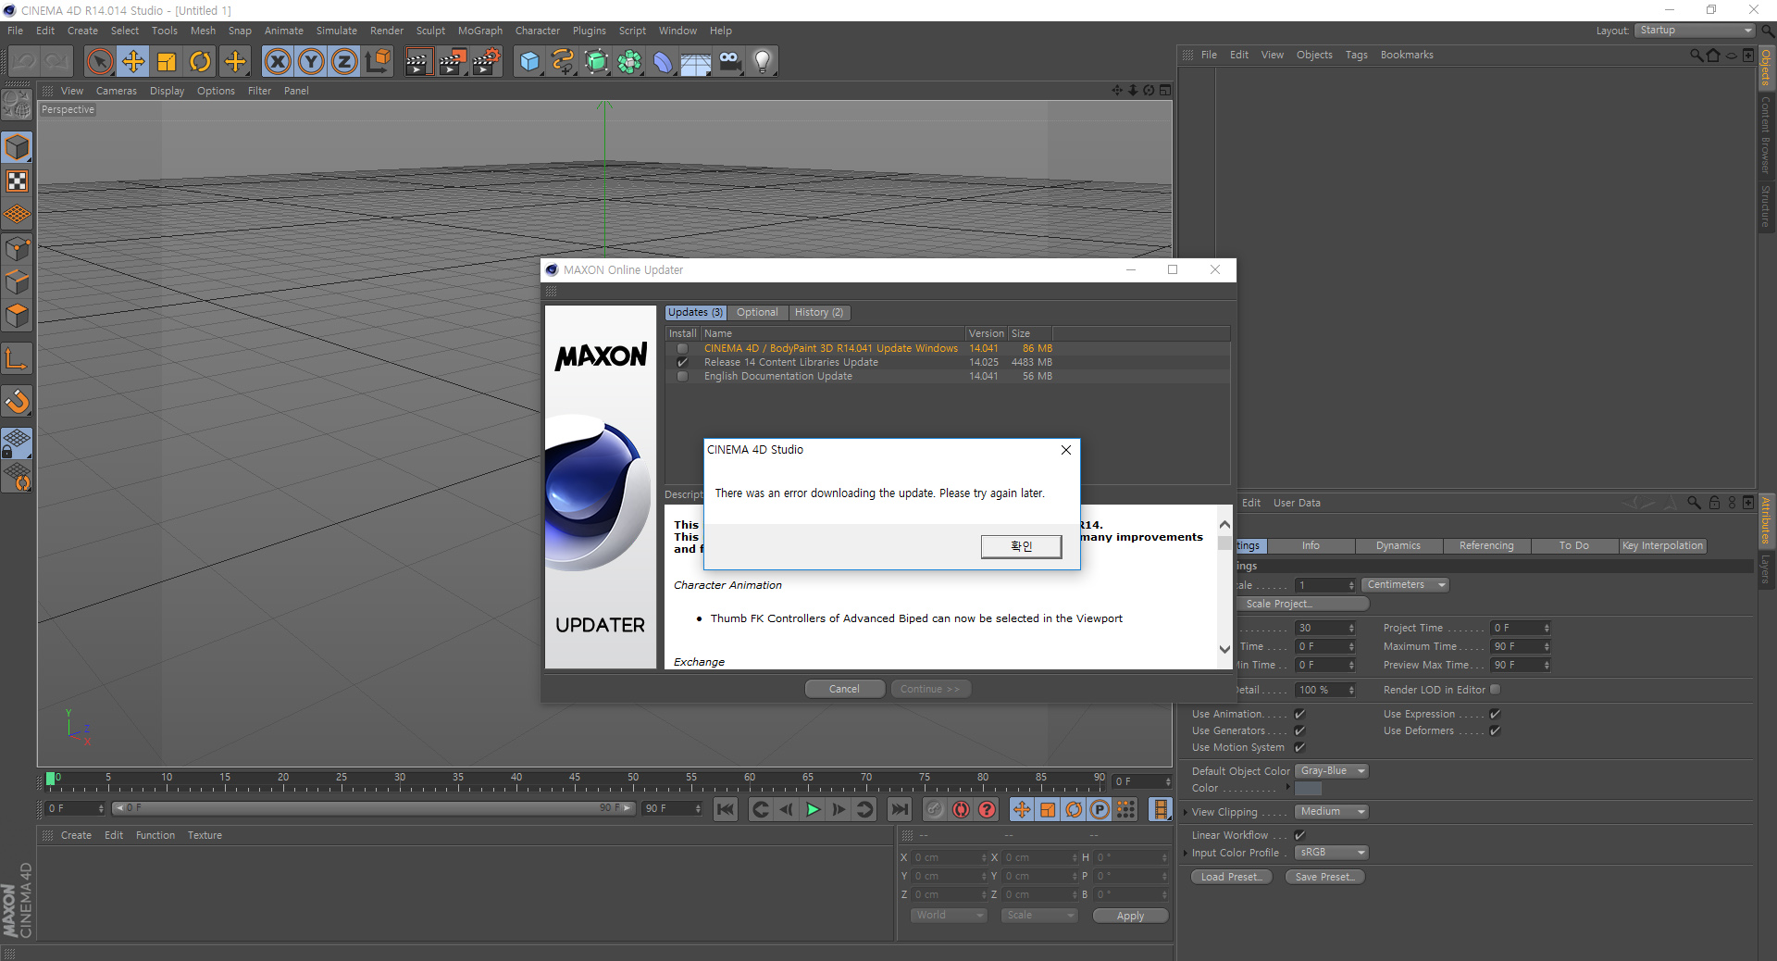The image size is (1777, 961).
Task: Click Record Active Objects keyframe button
Action: click(x=935, y=809)
